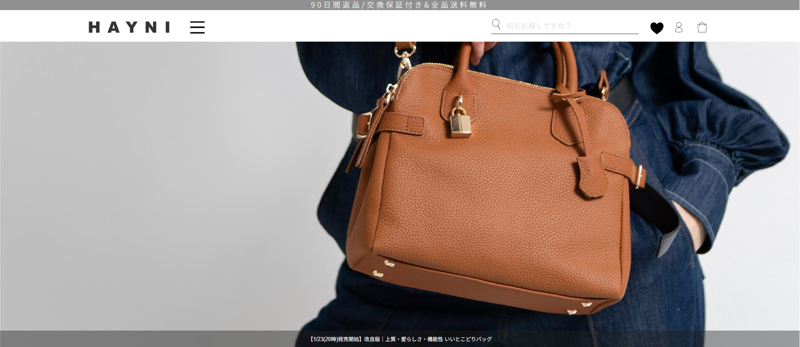View the cart via the shopping bag icon

[702, 28]
